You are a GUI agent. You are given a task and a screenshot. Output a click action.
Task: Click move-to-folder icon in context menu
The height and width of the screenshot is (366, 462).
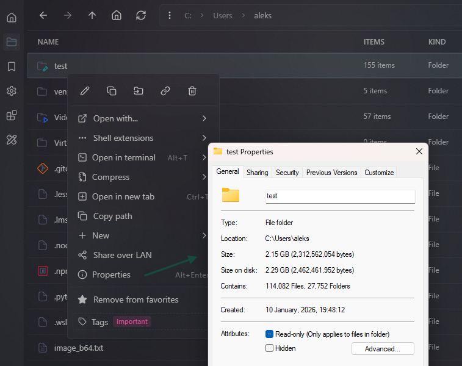pyautogui.click(x=139, y=91)
